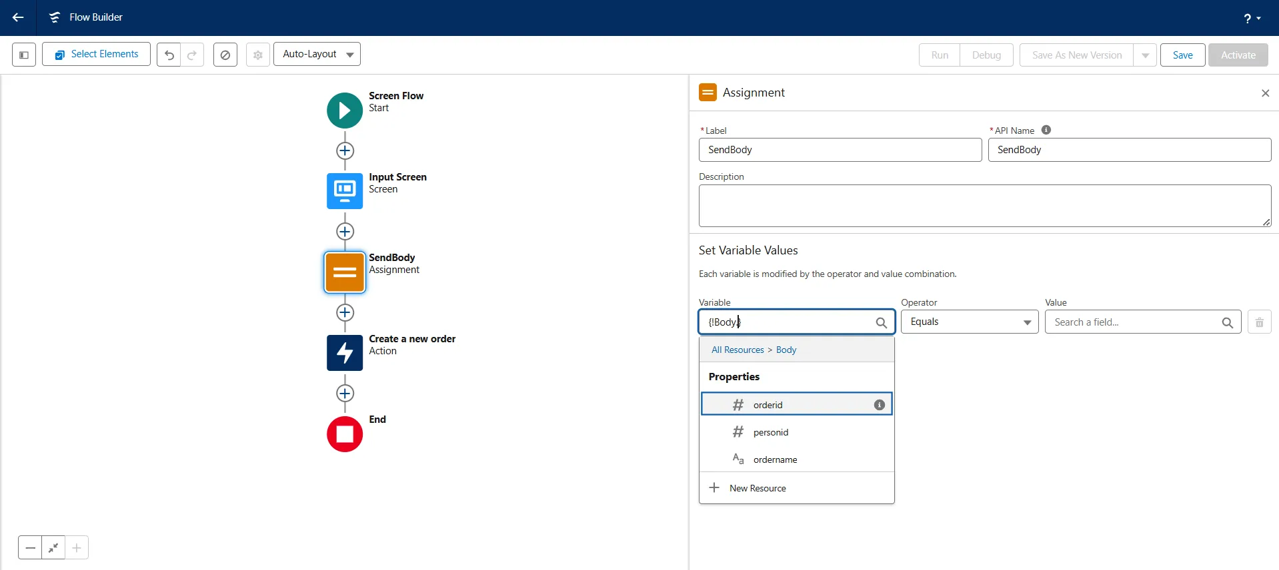
Task: Choose the personid property option
Action: pyautogui.click(x=771, y=433)
